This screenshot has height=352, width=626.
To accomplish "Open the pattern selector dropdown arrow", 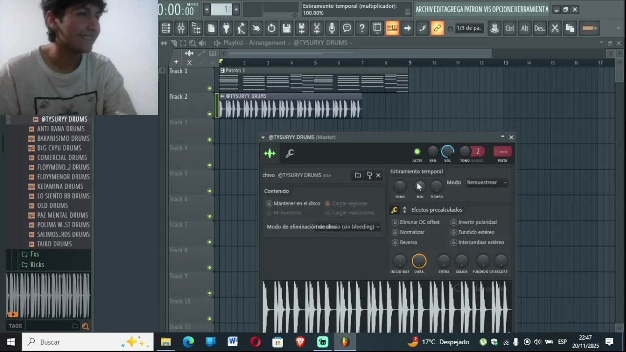I will [207, 9].
